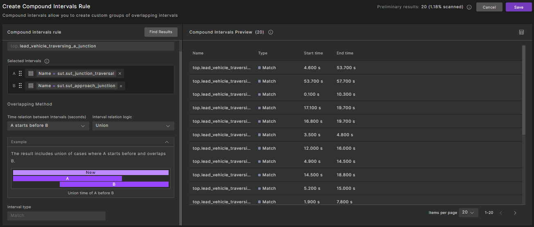Image resolution: width=534 pixels, height=227 pixels.
Task: Open the Interval relation logic Union dropdown
Action: pyautogui.click(x=133, y=126)
